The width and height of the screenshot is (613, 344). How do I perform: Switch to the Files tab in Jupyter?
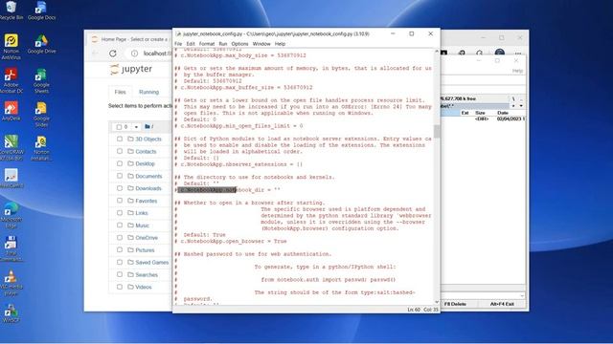click(120, 92)
